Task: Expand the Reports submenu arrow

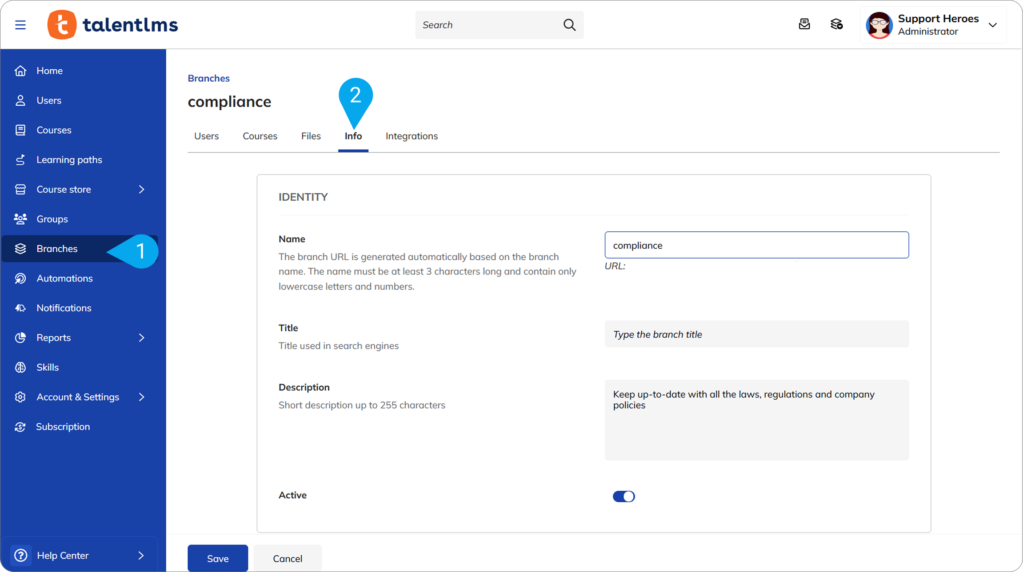Action: [142, 338]
